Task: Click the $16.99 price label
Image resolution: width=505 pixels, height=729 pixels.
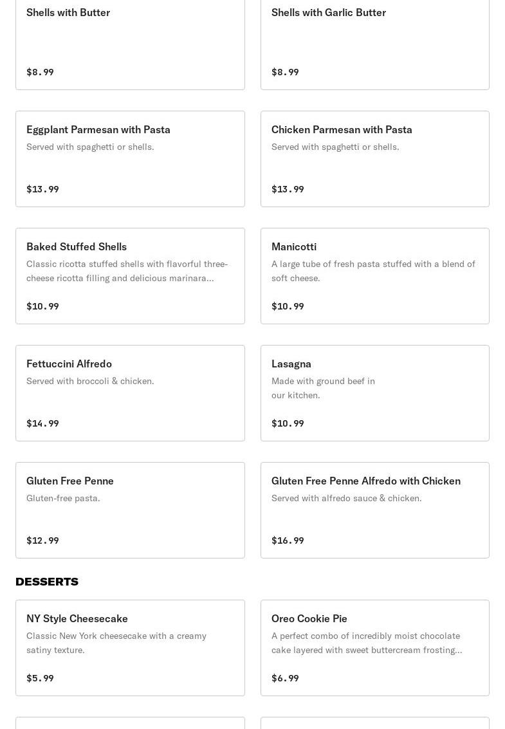Action: (x=288, y=540)
